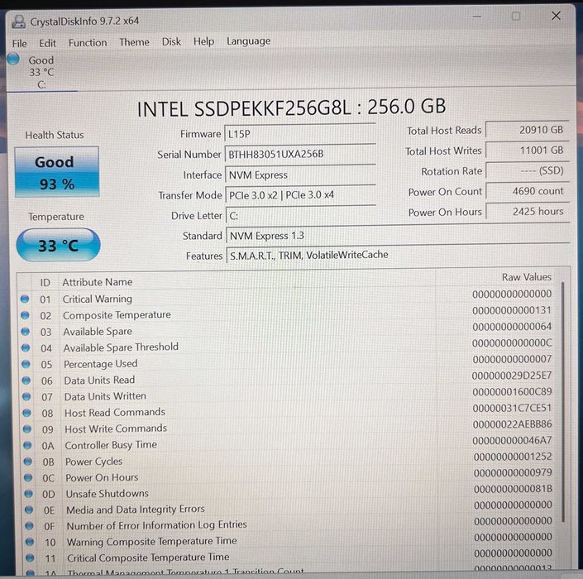Click status dot for Host Write Commands row

pos(27,428)
